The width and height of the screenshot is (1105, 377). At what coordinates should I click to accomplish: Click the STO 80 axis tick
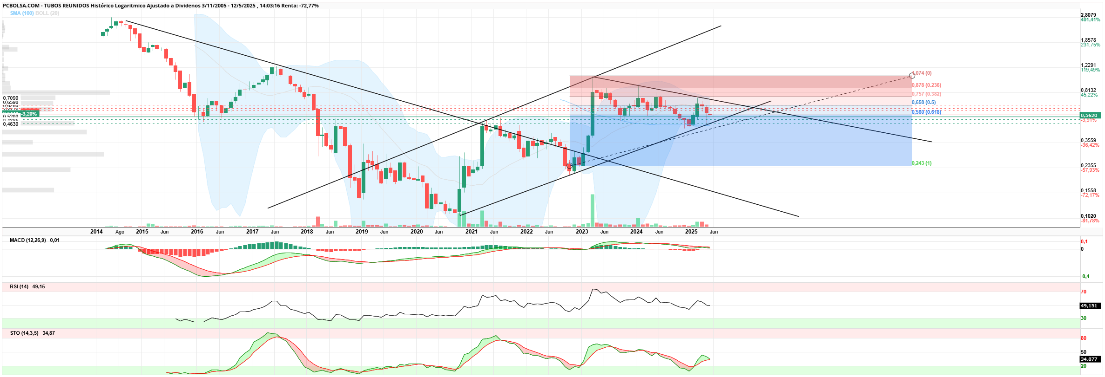coord(1084,338)
